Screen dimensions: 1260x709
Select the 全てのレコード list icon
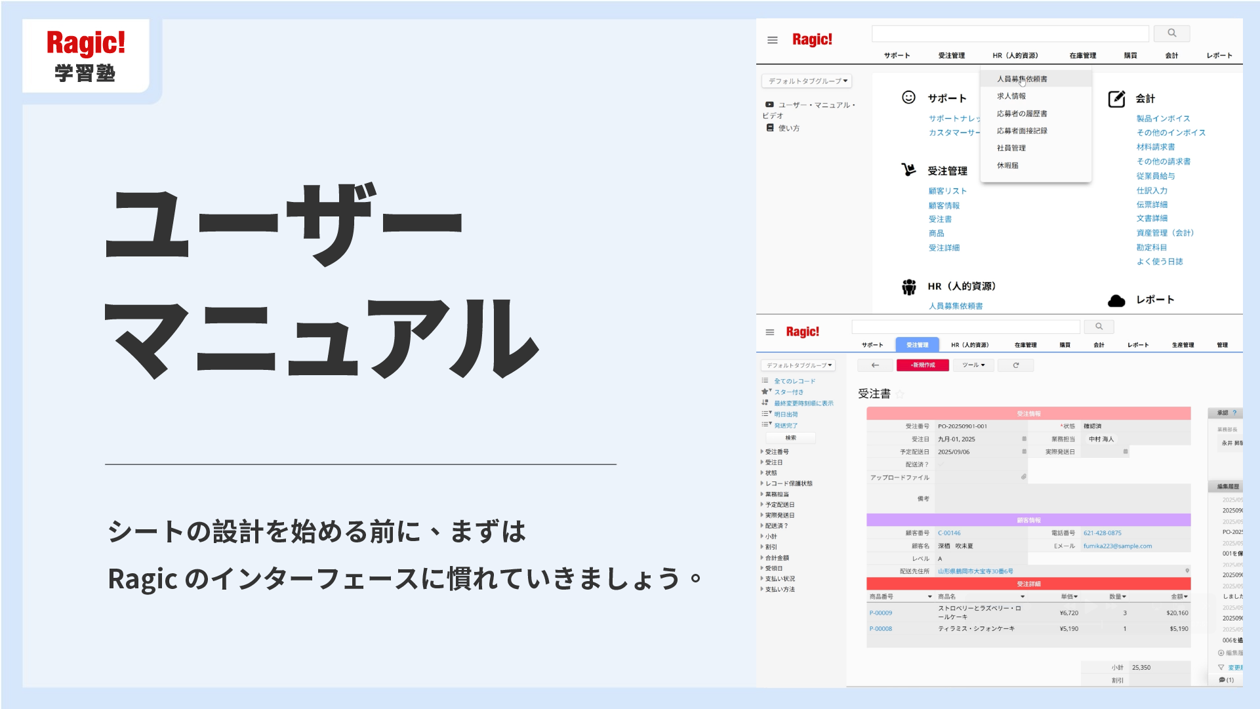pos(765,381)
